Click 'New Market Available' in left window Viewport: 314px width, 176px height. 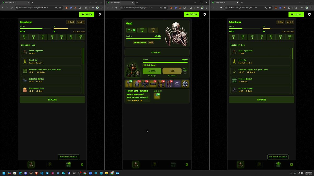[69, 157]
